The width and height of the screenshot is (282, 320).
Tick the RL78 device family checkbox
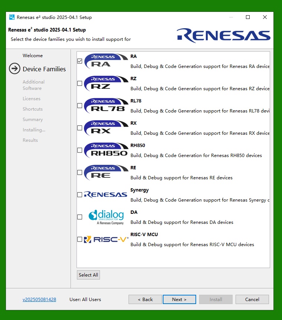coord(80,105)
